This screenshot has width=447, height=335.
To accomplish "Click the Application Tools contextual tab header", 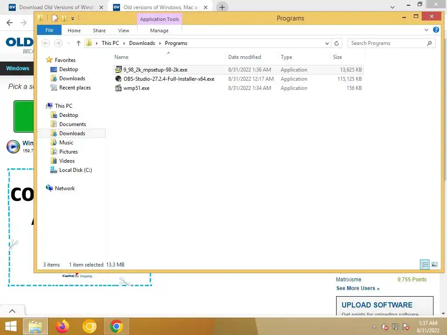I will [x=159, y=19].
